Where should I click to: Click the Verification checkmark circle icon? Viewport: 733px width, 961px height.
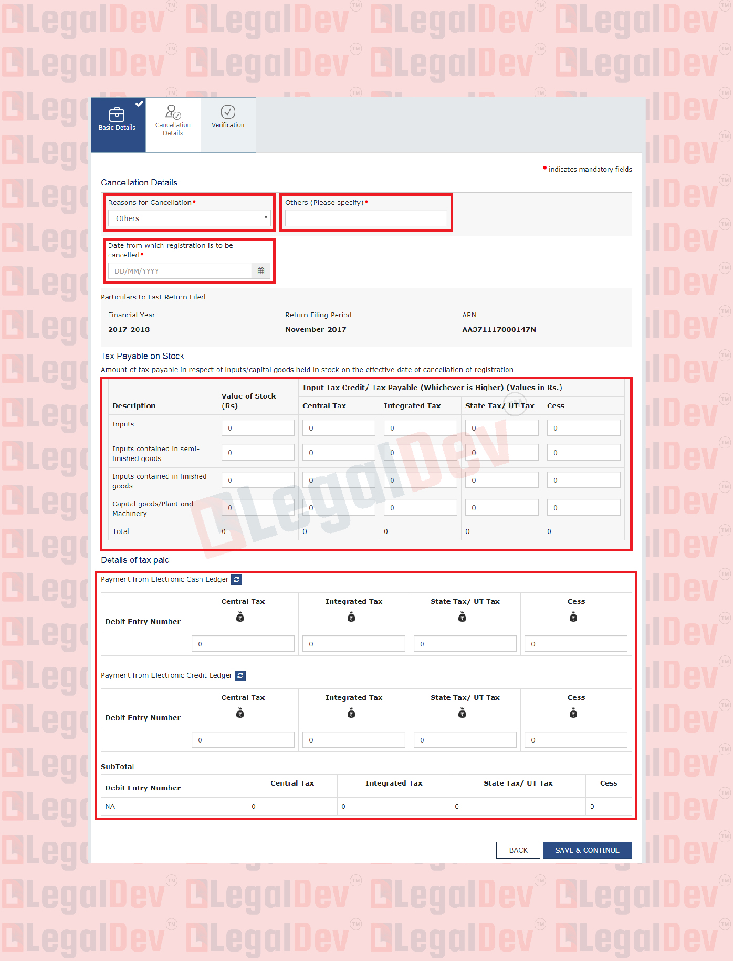(228, 111)
